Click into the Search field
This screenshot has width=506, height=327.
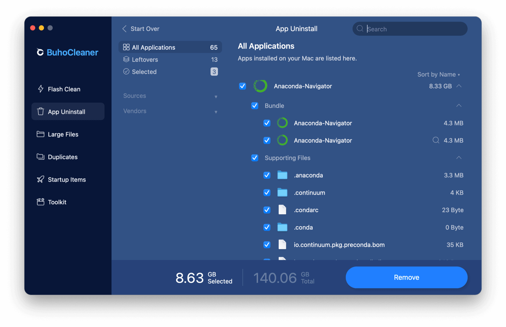coord(410,29)
